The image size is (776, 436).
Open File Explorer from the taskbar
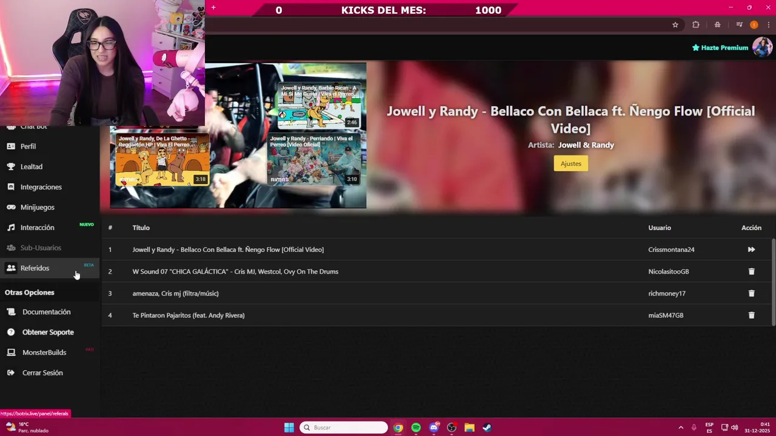point(469,428)
